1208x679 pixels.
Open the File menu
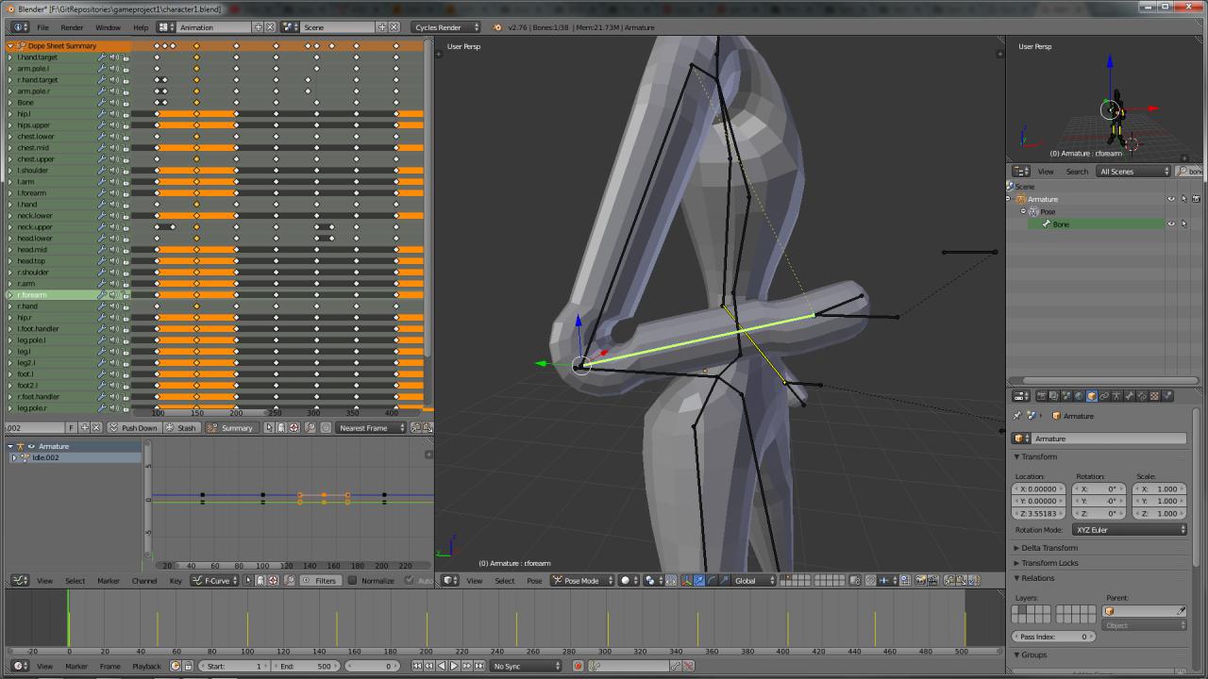click(42, 27)
